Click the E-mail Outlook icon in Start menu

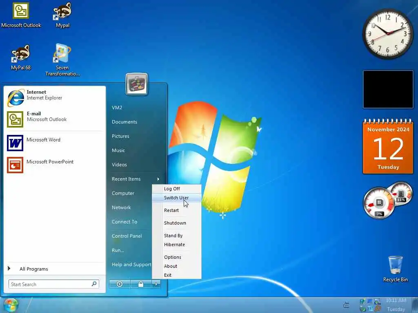(x=15, y=119)
